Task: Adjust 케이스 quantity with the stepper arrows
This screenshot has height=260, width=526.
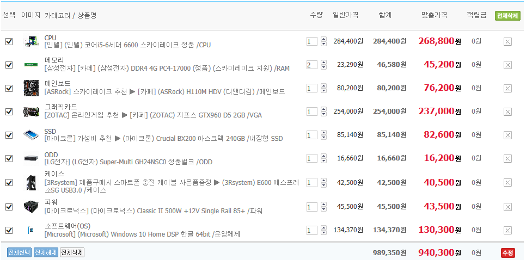Action: pos(323,183)
